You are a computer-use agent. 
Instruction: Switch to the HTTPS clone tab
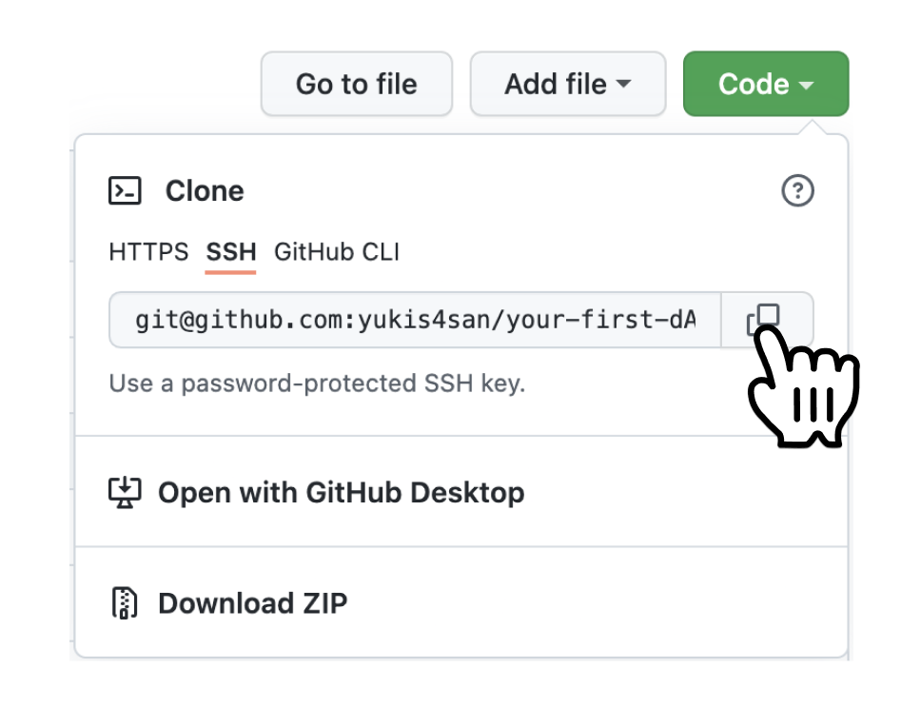pyautogui.click(x=148, y=252)
